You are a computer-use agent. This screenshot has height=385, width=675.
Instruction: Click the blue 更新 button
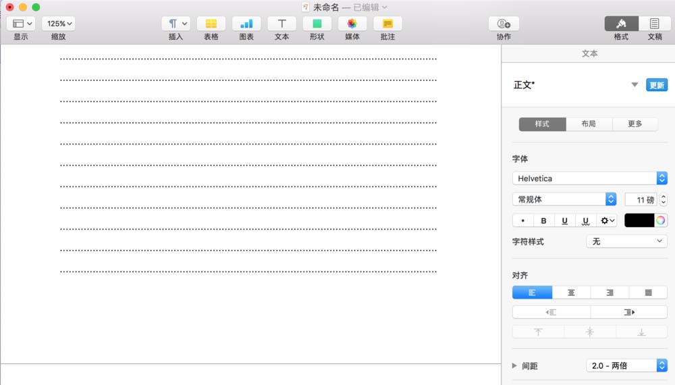point(656,85)
